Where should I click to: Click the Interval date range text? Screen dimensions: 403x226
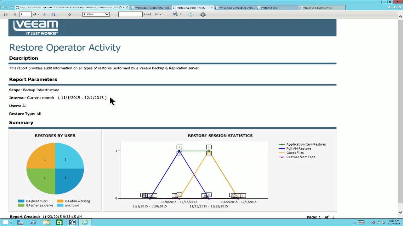pos(82,98)
